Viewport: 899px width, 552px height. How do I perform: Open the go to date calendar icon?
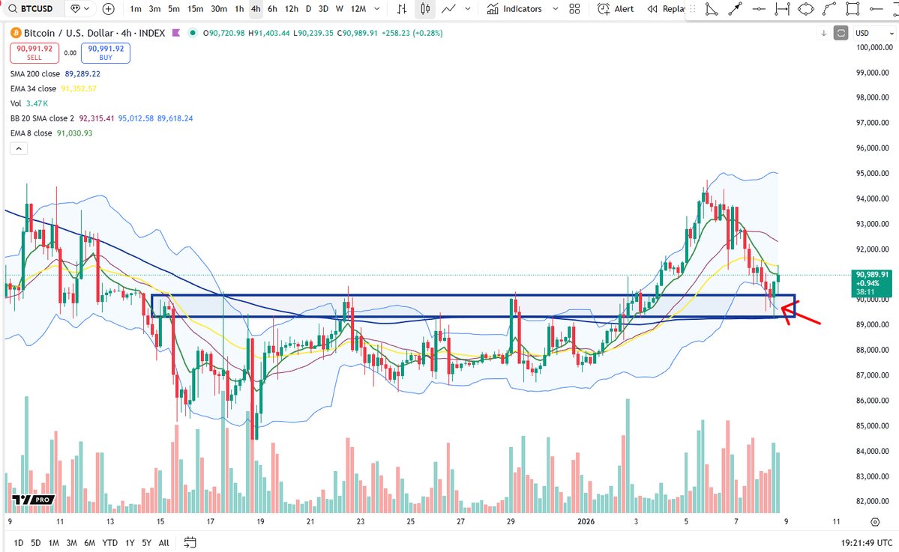pos(190,542)
